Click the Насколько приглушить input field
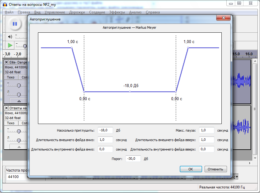Image resolution: width=260 pixels, height=193 pixels. (x=105, y=130)
